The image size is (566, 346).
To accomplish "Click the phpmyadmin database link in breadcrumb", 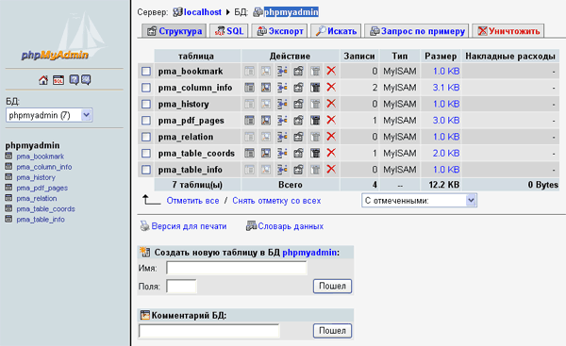I will tap(291, 12).
